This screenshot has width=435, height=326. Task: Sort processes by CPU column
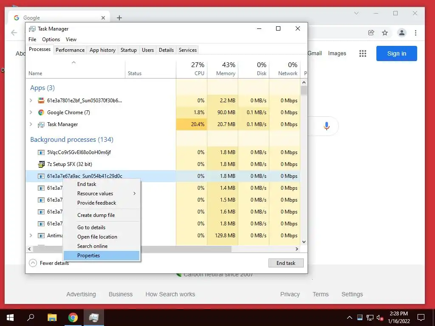coord(192,69)
